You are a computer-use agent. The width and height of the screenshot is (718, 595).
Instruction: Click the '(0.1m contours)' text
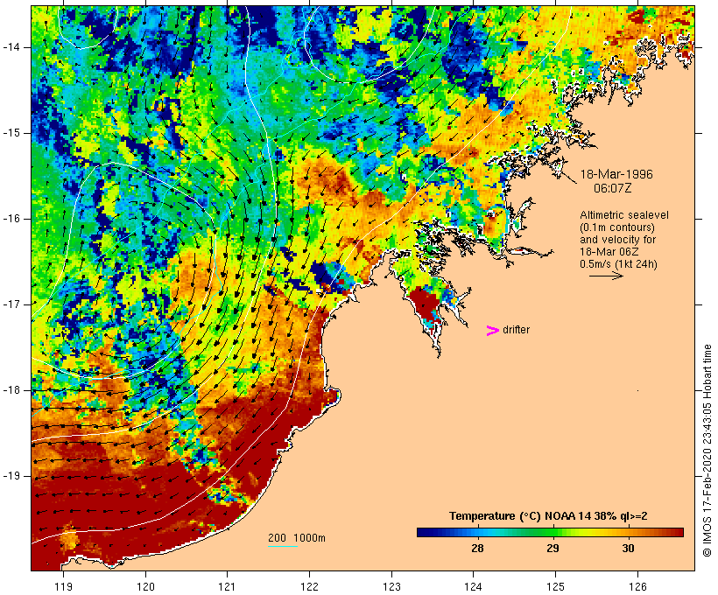point(617,227)
